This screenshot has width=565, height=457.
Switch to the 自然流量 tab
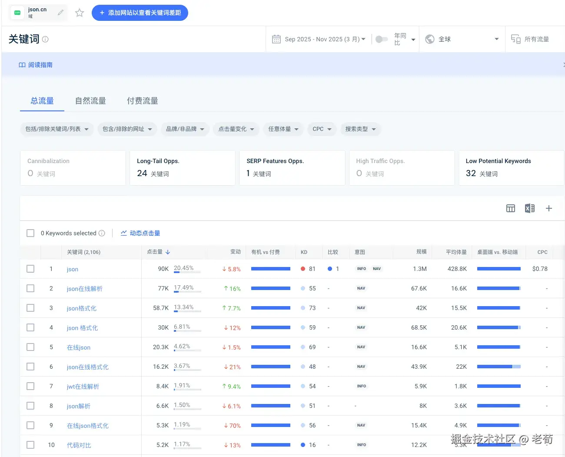point(90,101)
